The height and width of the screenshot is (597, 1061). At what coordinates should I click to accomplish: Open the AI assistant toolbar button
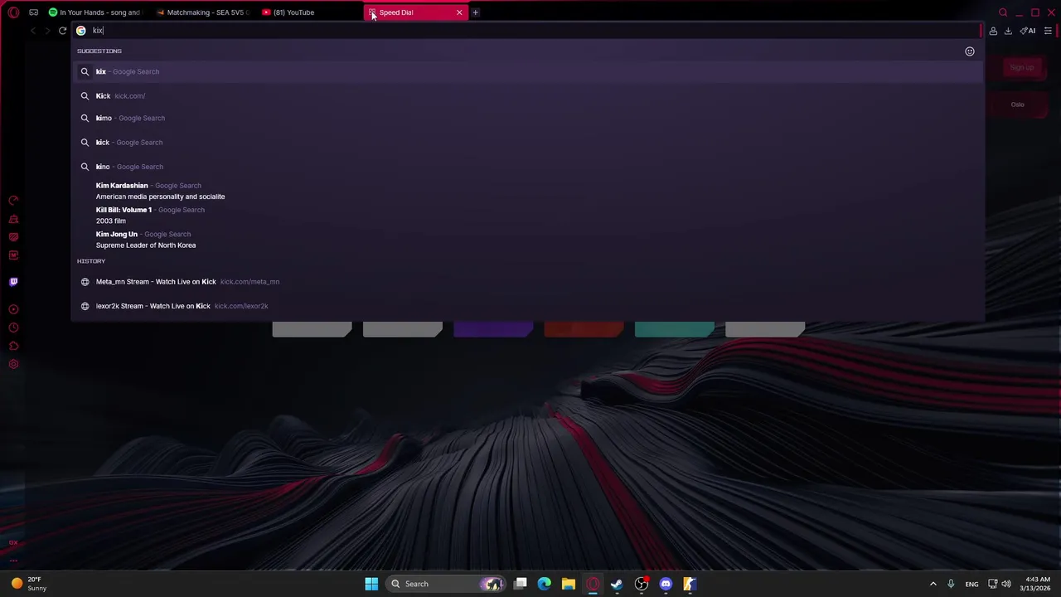pyautogui.click(x=1028, y=31)
